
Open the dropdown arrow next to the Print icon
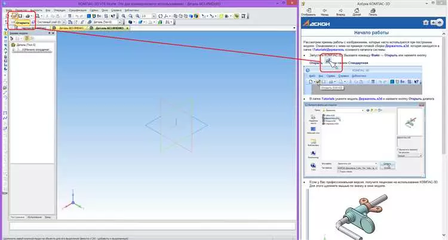[x=32, y=16]
